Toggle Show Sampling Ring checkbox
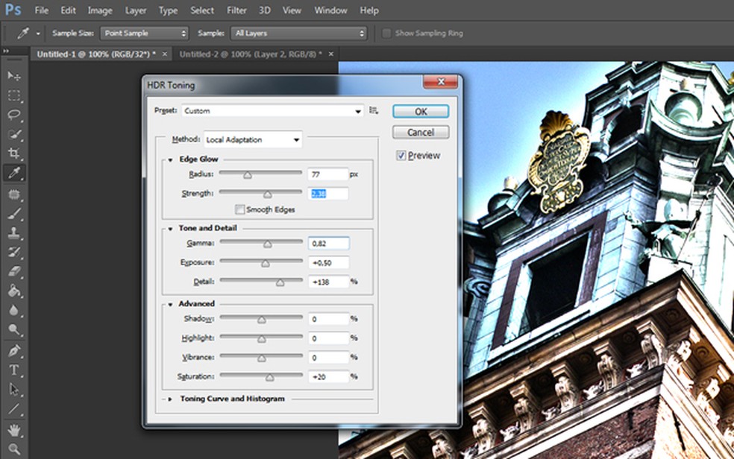This screenshot has height=459, width=734. (386, 34)
